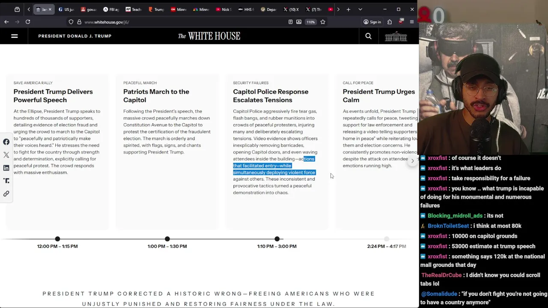Click heading 'President Trump Urges Calm'
Image resolution: width=548 pixels, height=308 pixels.
click(x=379, y=96)
